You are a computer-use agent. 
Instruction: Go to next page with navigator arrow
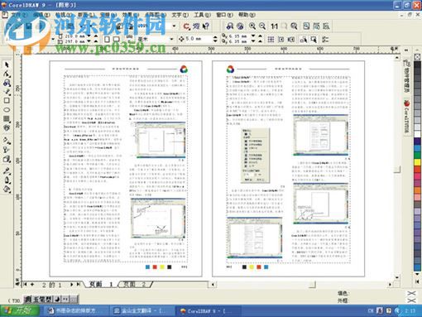(72, 285)
